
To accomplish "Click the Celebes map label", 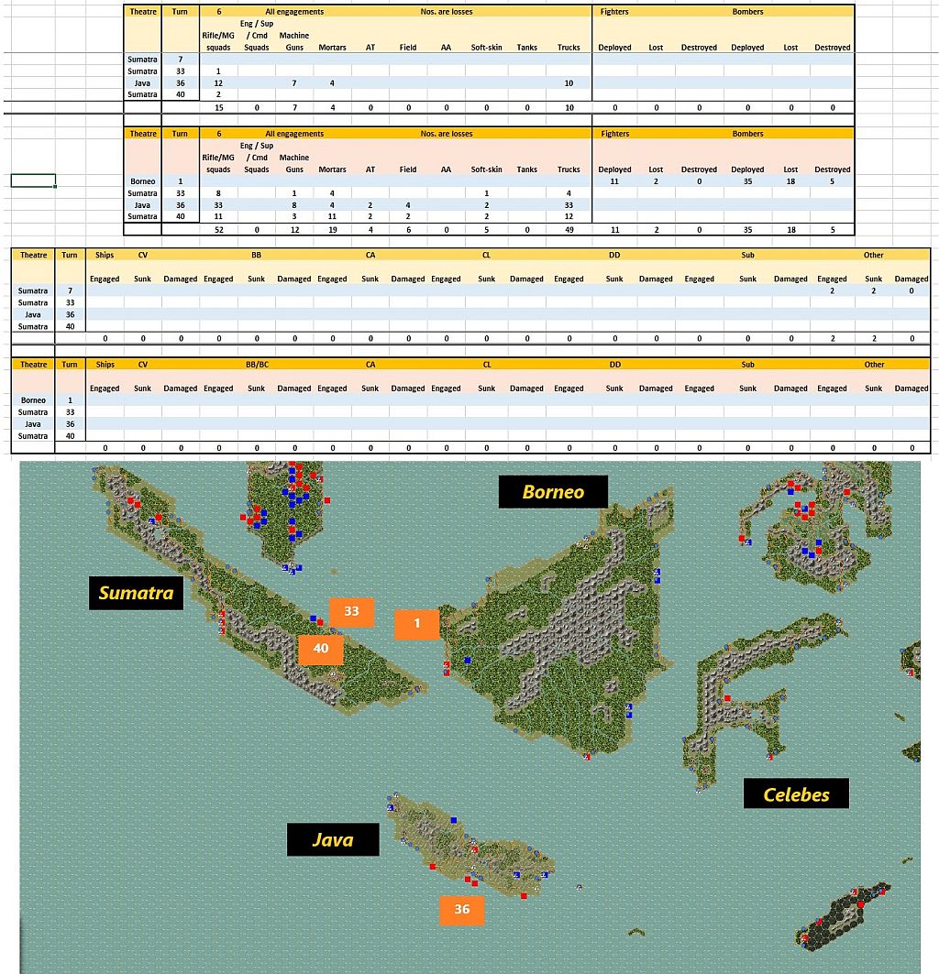I will click(796, 794).
